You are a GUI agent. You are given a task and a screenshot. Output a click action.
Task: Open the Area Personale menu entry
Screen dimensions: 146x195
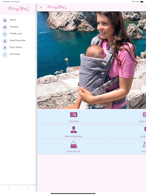17,40
